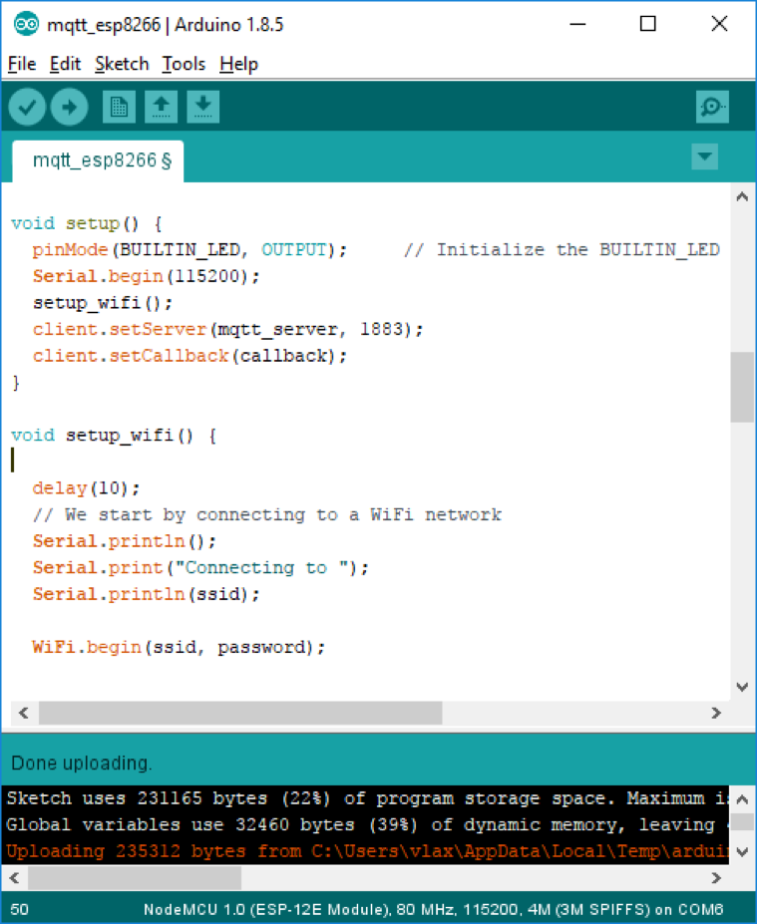Click the editor horizontal scrollbar left arrow
Viewport: 757px width, 924px height.
tap(24, 713)
